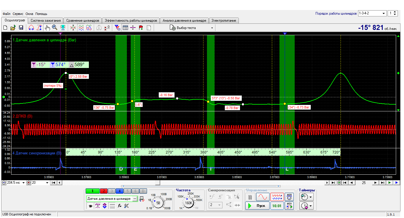Toggle channel D button
The height and width of the screenshot is (218, 404).
(x=143, y=191)
